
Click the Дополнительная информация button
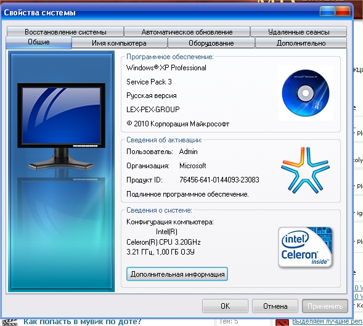point(177,274)
